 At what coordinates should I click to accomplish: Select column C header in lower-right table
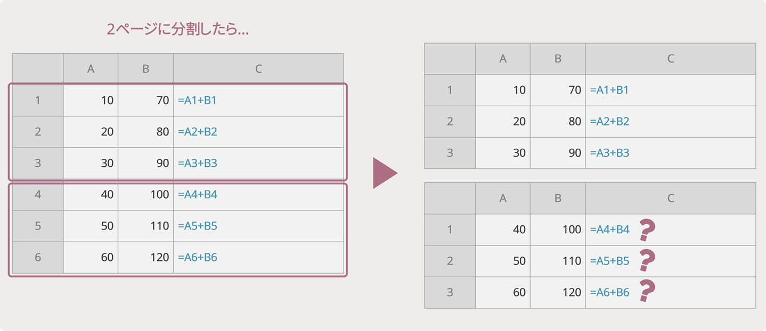670,198
